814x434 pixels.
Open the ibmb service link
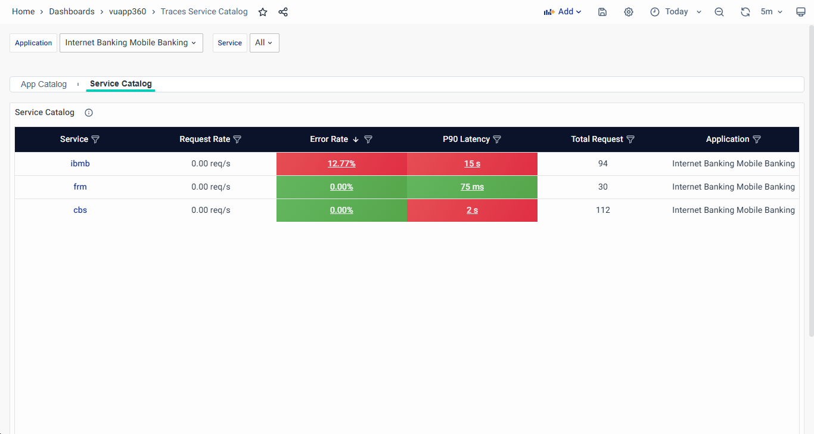click(80, 163)
